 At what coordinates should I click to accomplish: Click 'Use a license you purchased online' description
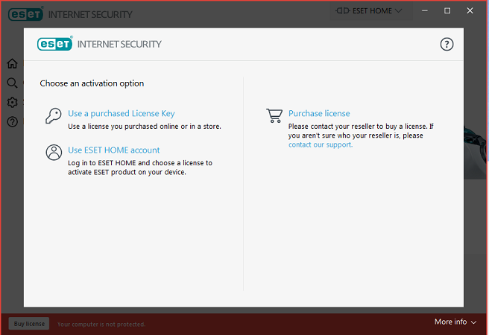click(x=145, y=127)
